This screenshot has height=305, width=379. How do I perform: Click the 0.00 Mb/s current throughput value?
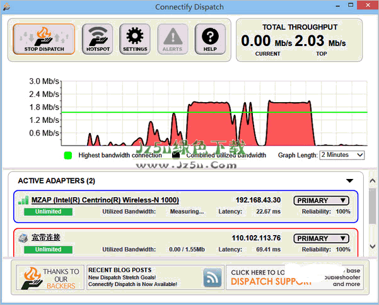pyautogui.click(x=267, y=41)
